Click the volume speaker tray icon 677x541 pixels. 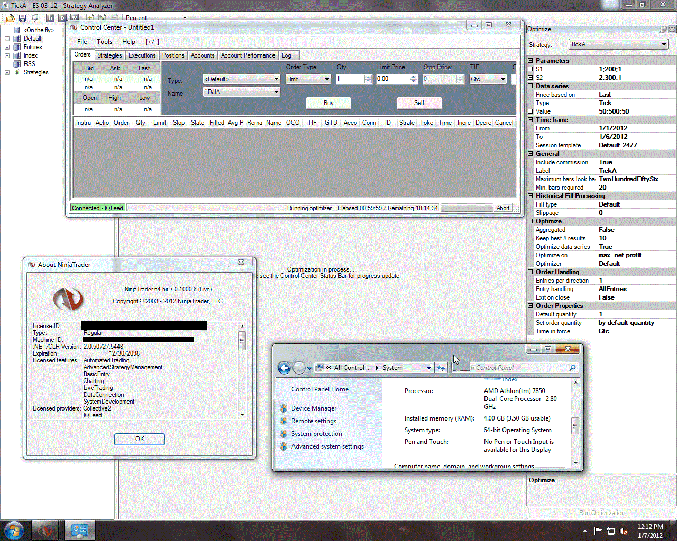[624, 531]
